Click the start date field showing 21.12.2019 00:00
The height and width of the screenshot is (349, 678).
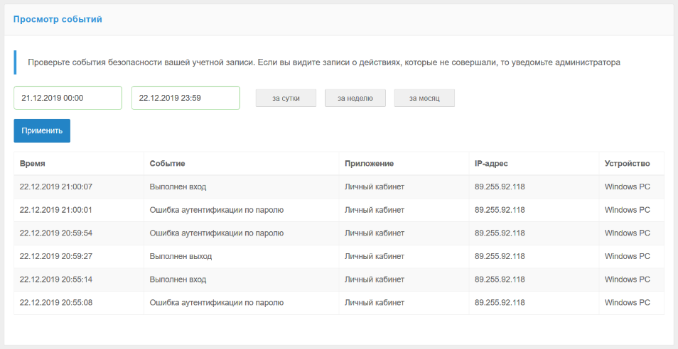coord(68,98)
